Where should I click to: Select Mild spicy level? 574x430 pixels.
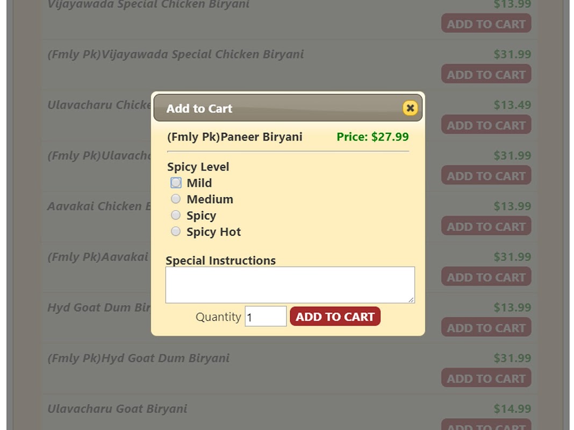click(176, 183)
